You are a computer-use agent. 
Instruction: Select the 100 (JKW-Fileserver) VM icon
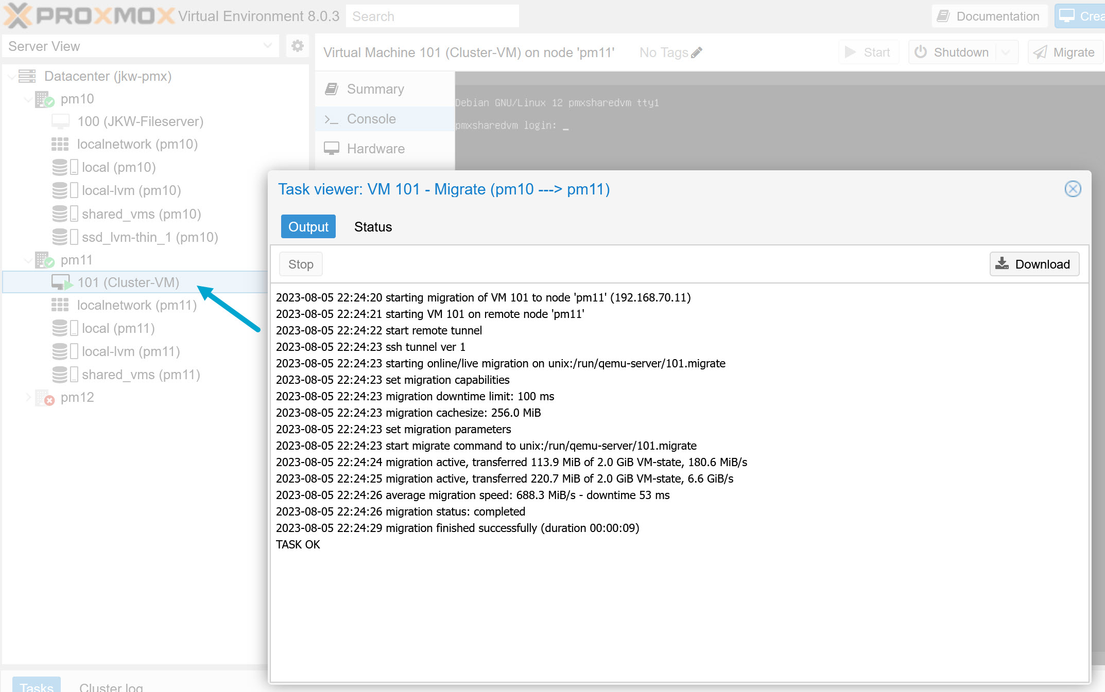[60, 121]
